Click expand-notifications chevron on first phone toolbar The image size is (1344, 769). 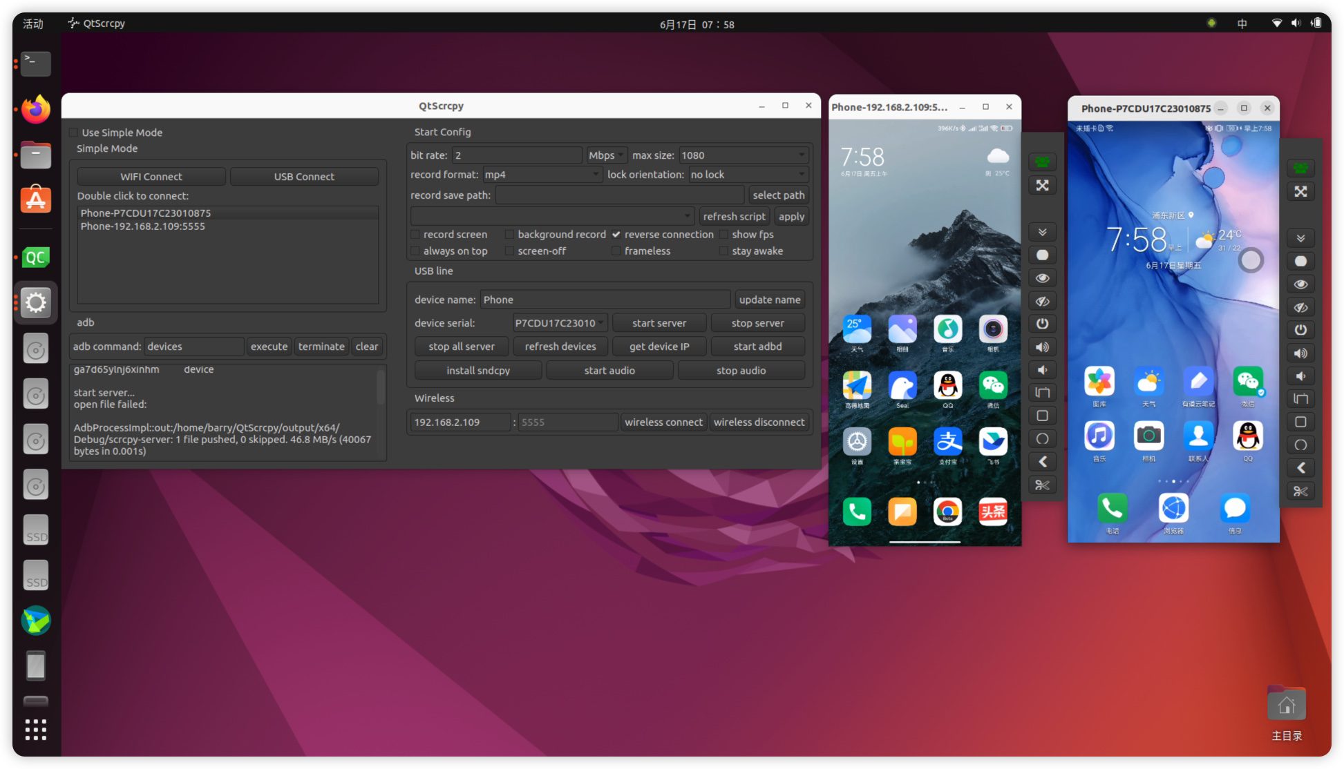1042,232
